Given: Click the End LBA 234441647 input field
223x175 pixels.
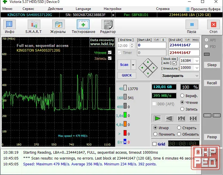Looking at the screenshot, I should pos(184,45).
